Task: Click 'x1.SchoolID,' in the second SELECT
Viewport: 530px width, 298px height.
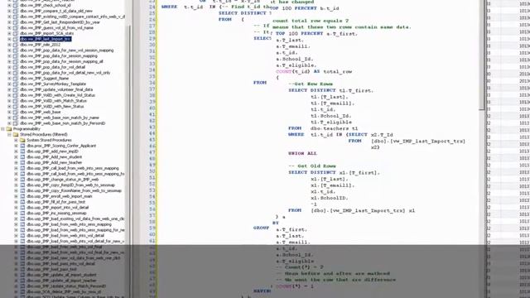Action: [330, 198]
